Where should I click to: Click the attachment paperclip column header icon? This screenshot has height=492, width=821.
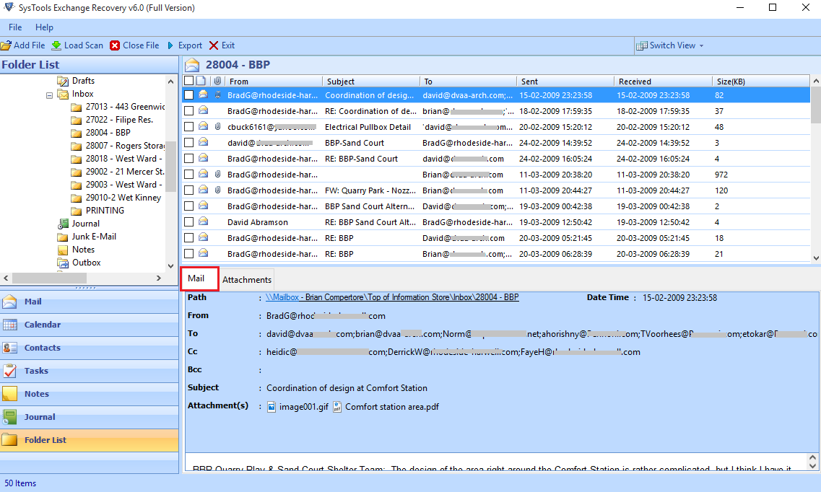tap(217, 81)
